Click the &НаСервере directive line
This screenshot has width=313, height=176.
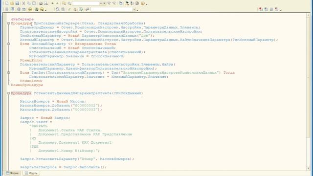[22, 19]
